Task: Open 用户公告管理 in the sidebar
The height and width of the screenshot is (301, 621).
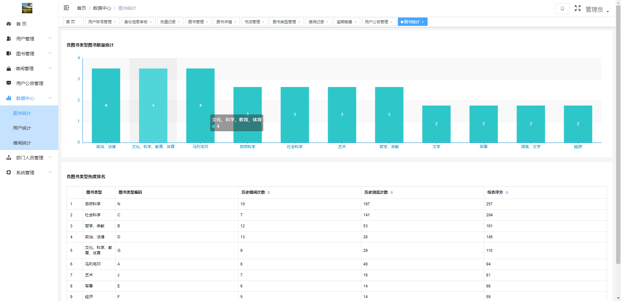Action: 29,83
